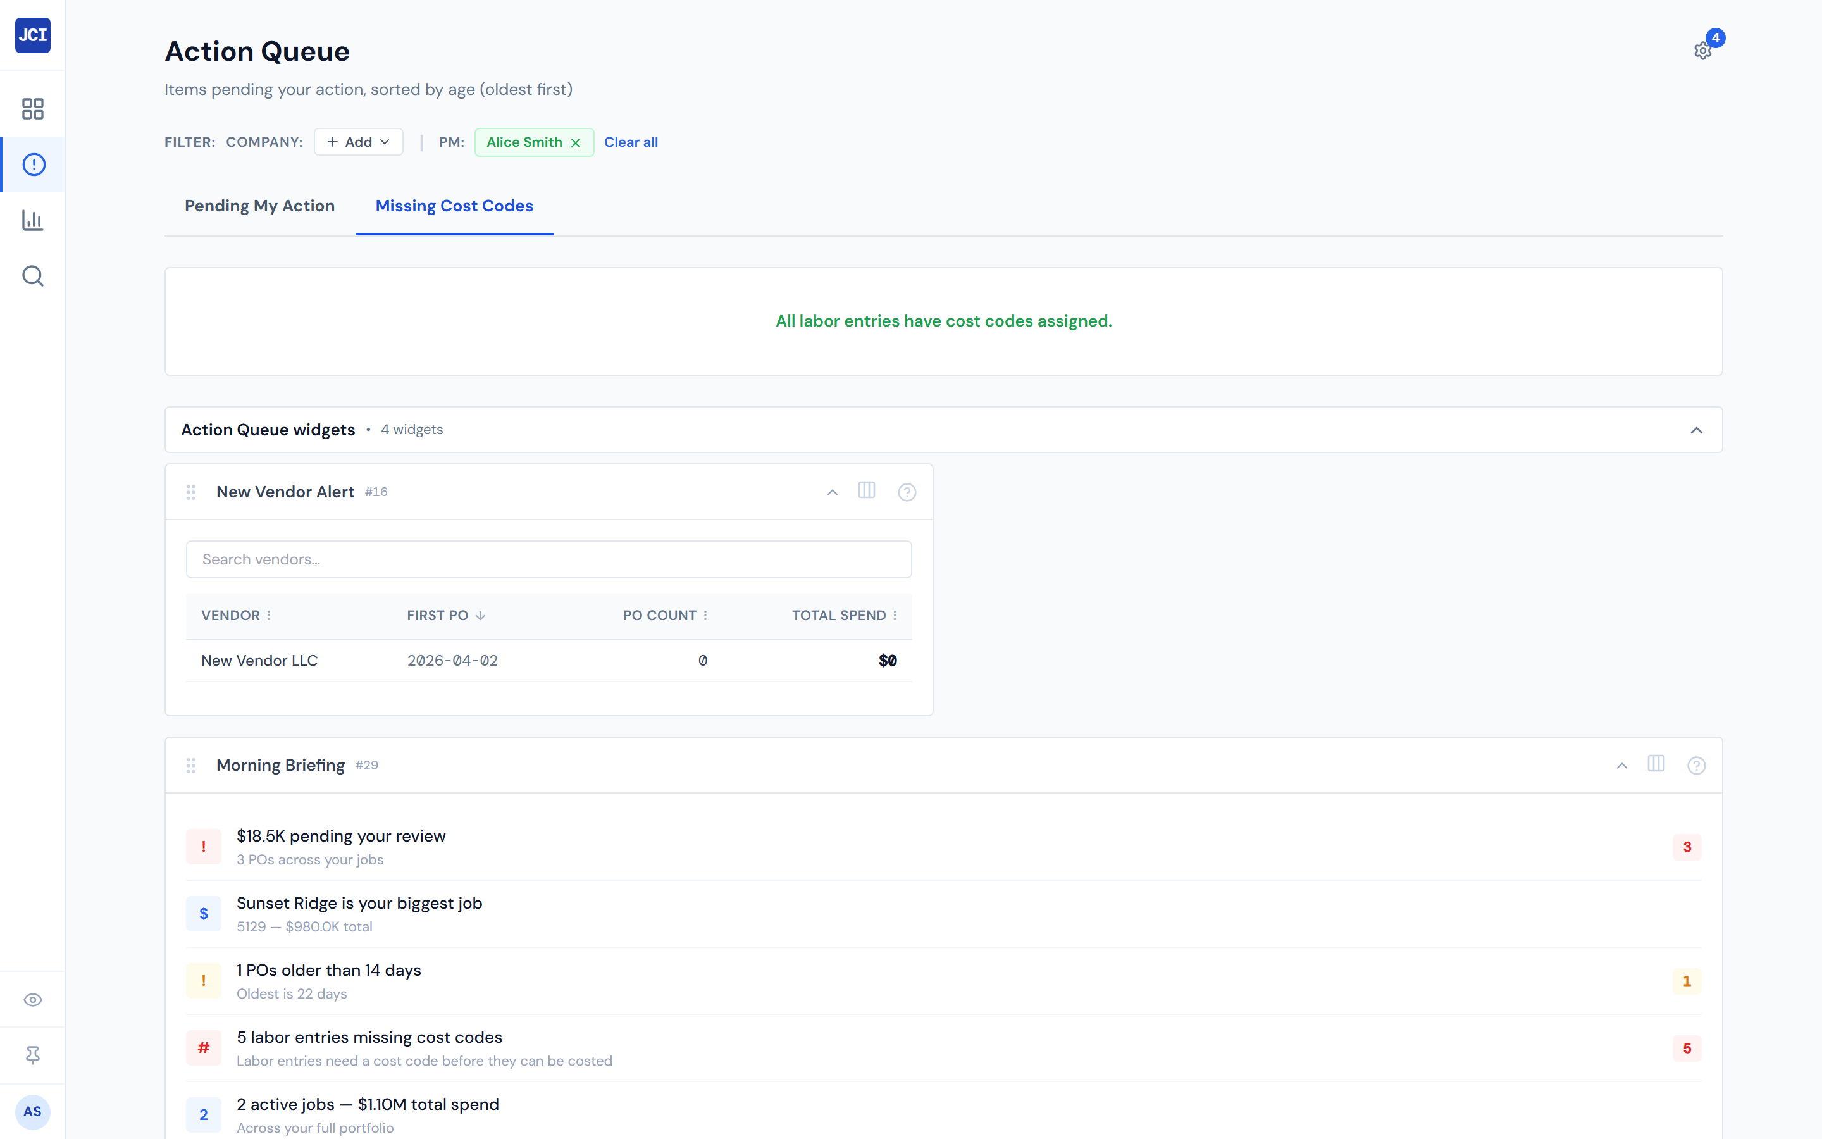Open the dashboard grid view in sidebar
Viewport: 1822px width, 1139px height.
(x=32, y=109)
